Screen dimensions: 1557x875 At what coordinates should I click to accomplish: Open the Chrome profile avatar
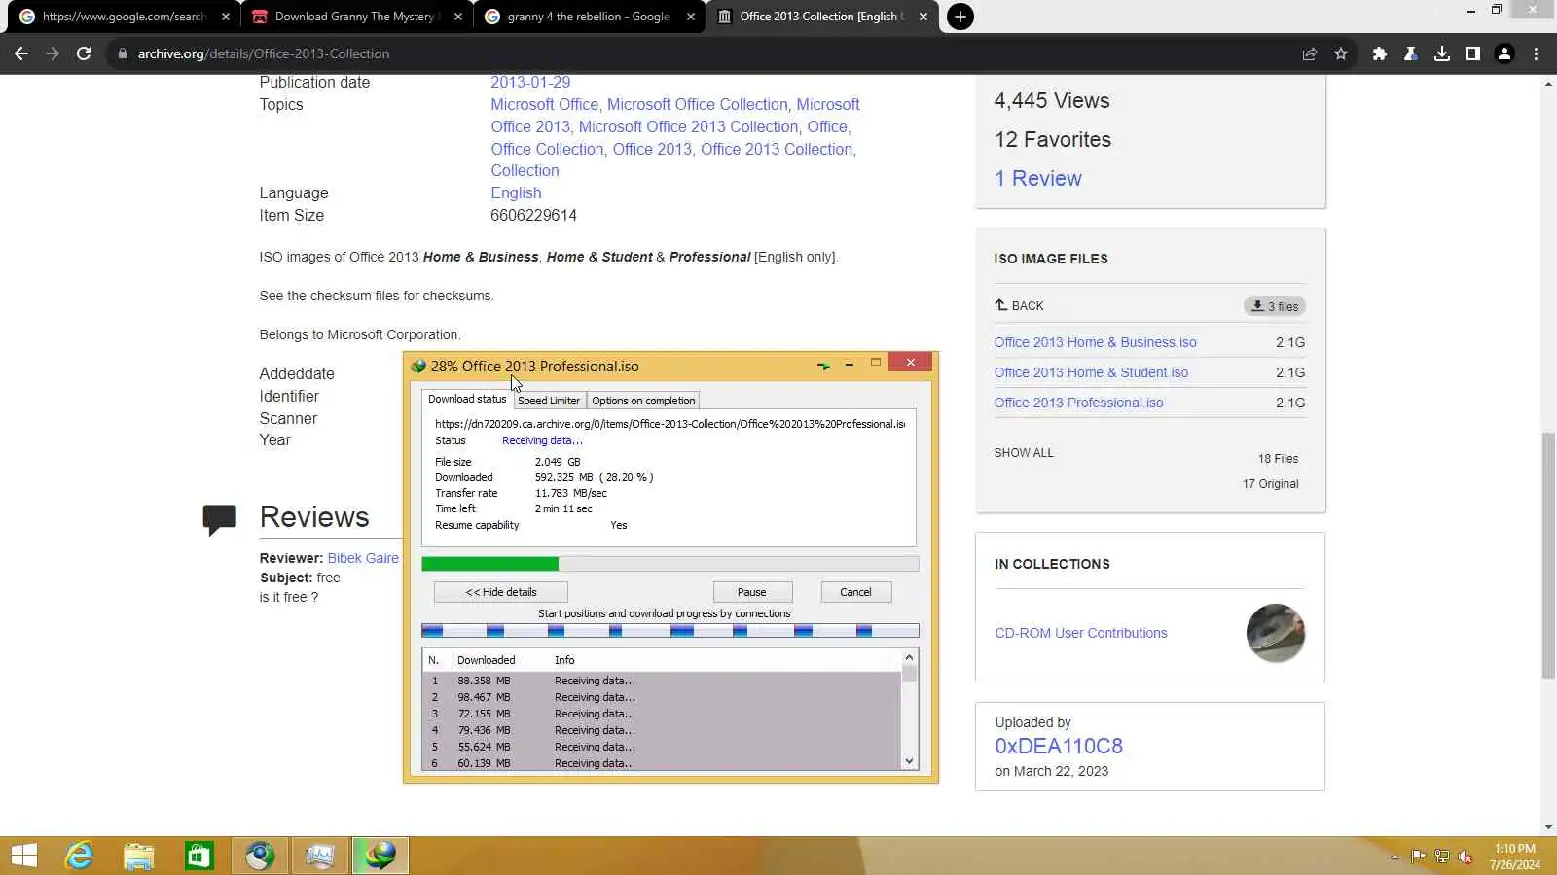[x=1504, y=53]
